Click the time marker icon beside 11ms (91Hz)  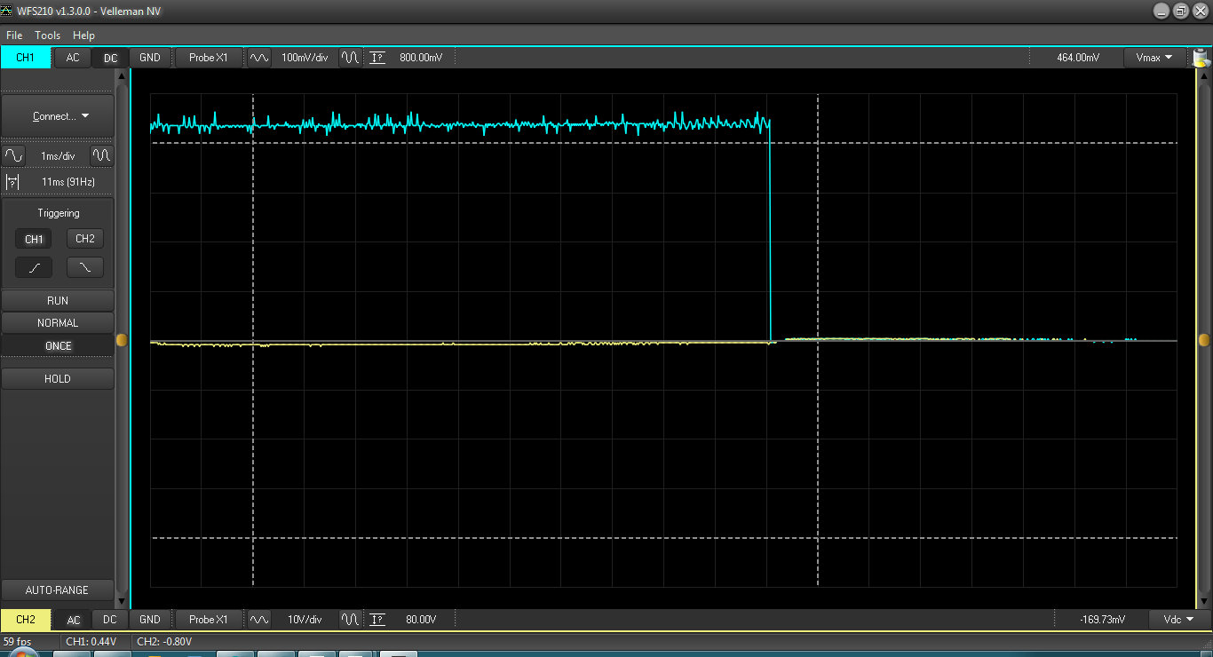(12, 182)
